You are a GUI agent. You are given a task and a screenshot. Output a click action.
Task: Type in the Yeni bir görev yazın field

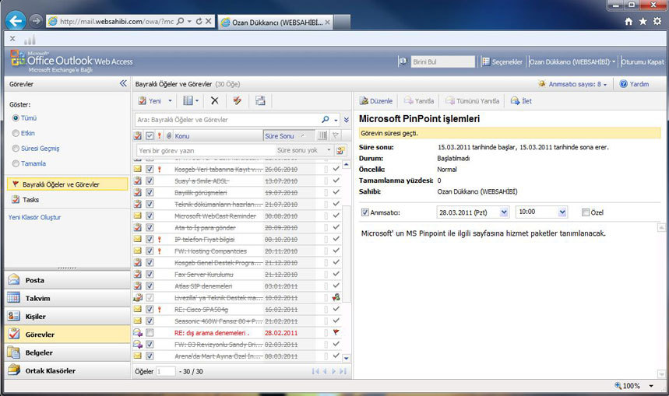(206, 150)
